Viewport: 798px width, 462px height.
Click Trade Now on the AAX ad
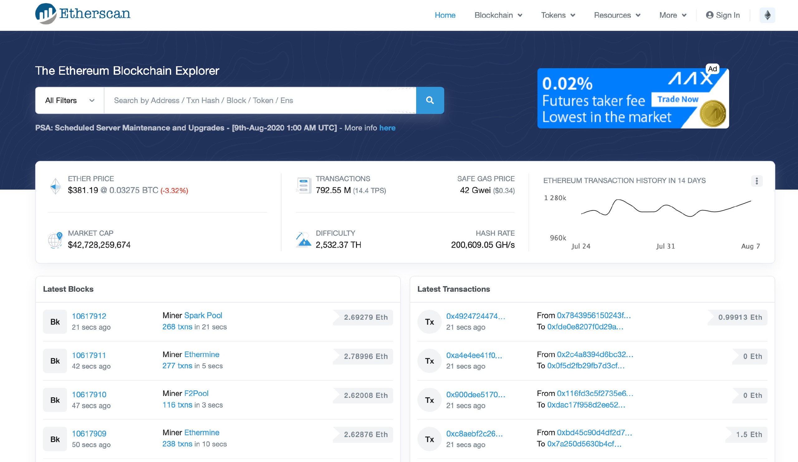tap(677, 99)
